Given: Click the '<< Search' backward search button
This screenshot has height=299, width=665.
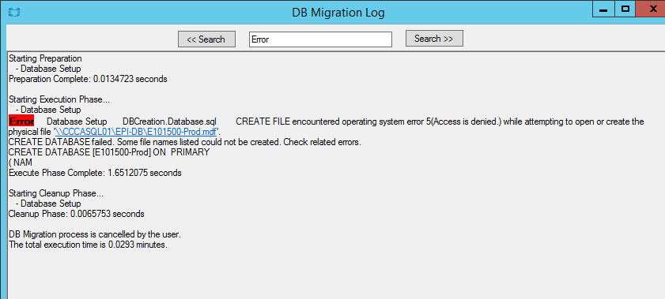Looking at the screenshot, I should [206, 39].
